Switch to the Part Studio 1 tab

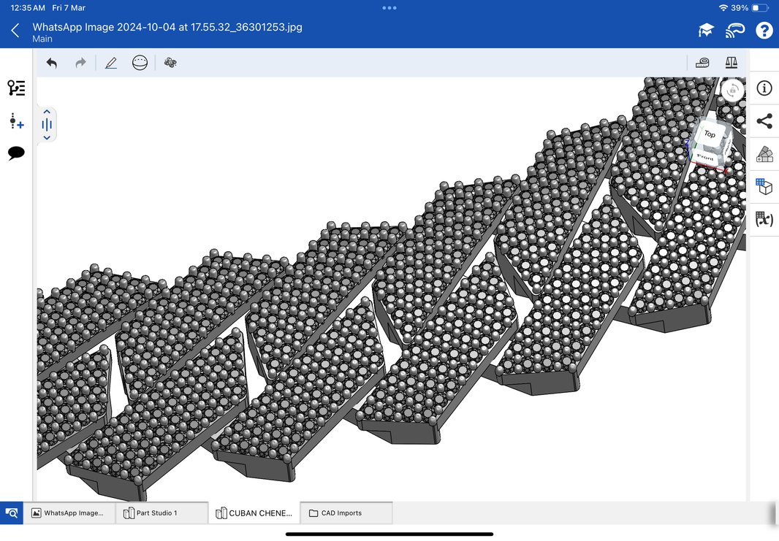[x=161, y=513]
